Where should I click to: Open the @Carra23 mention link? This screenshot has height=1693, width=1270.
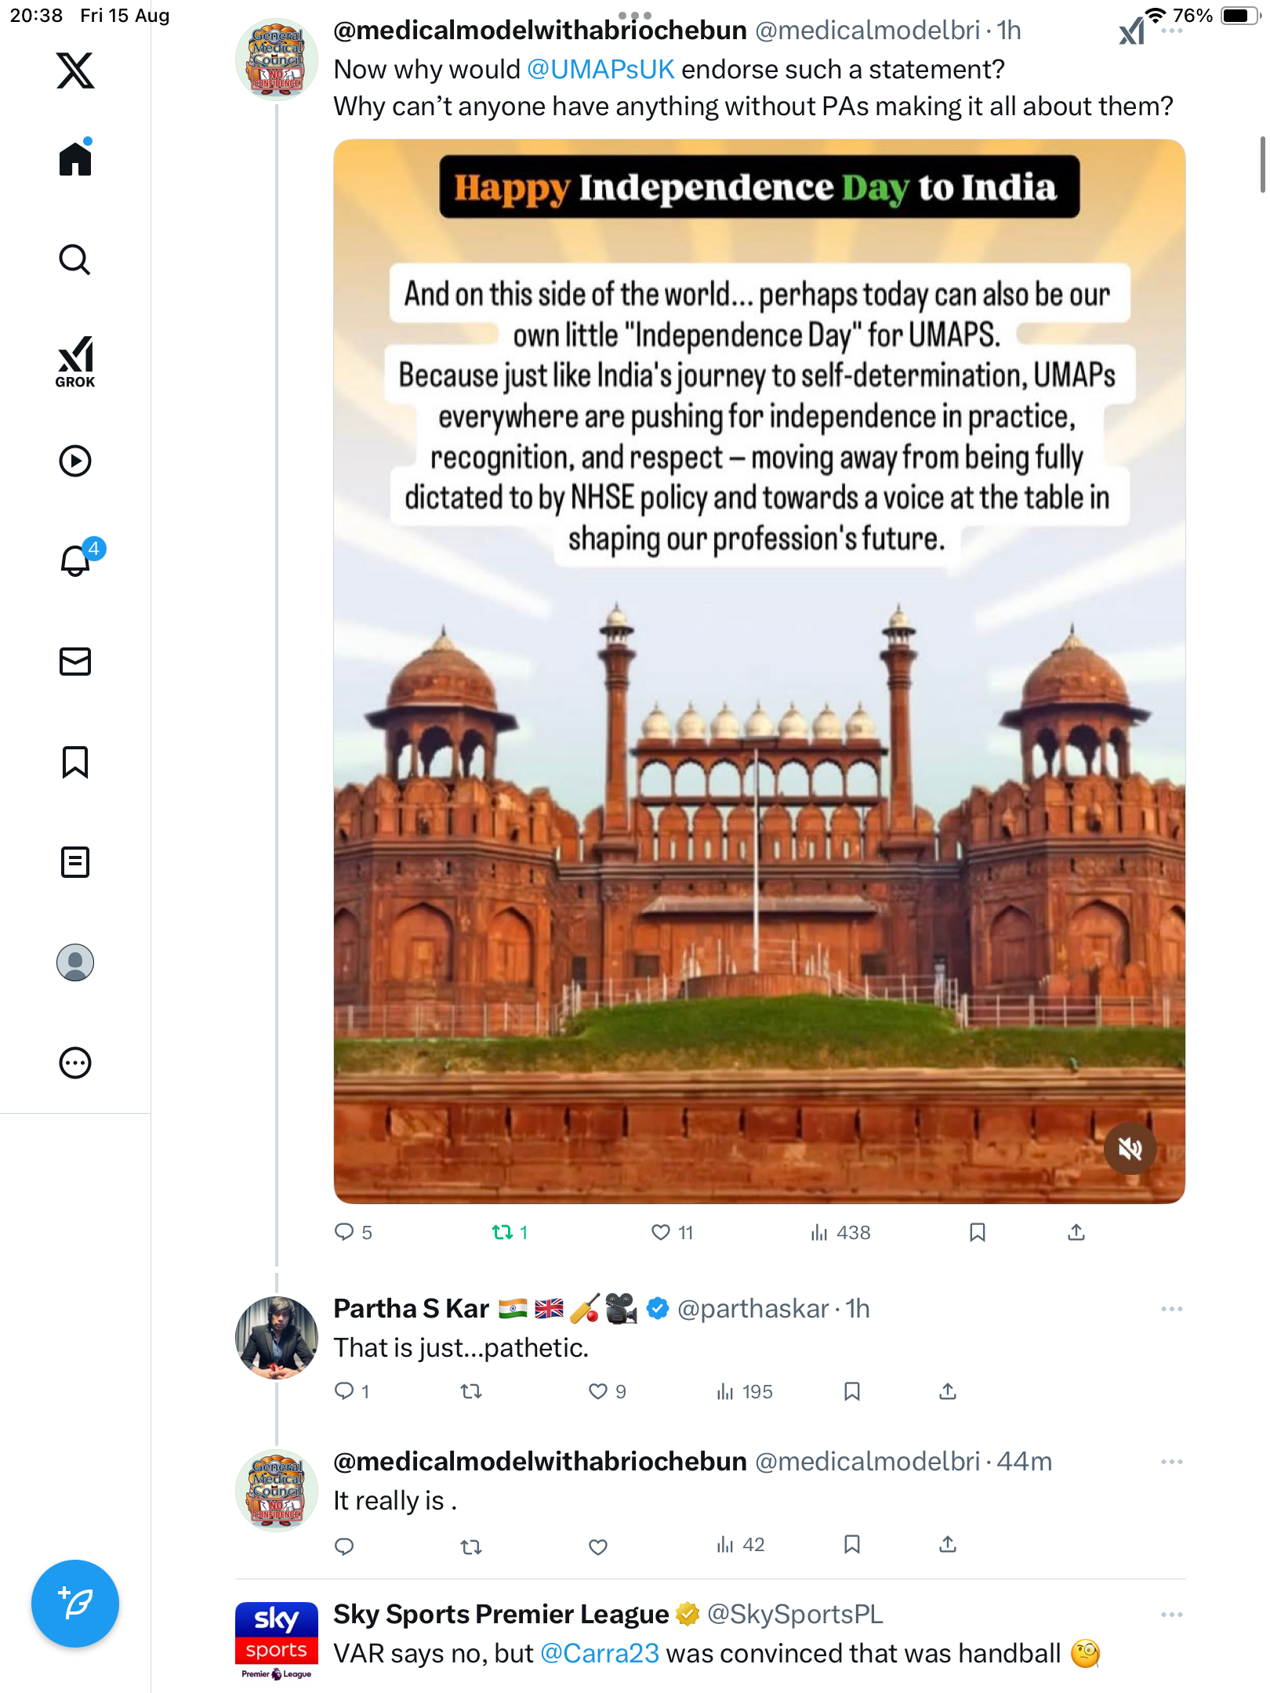(600, 1653)
